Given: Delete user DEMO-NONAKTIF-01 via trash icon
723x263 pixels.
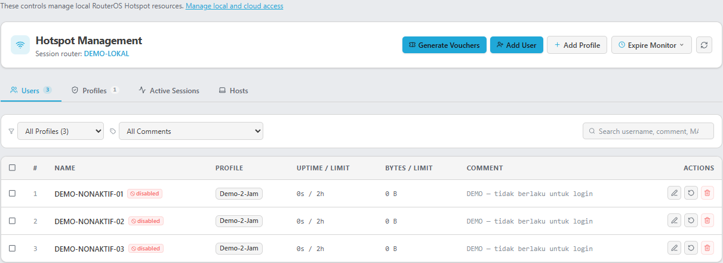Looking at the screenshot, I should (x=707, y=193).
